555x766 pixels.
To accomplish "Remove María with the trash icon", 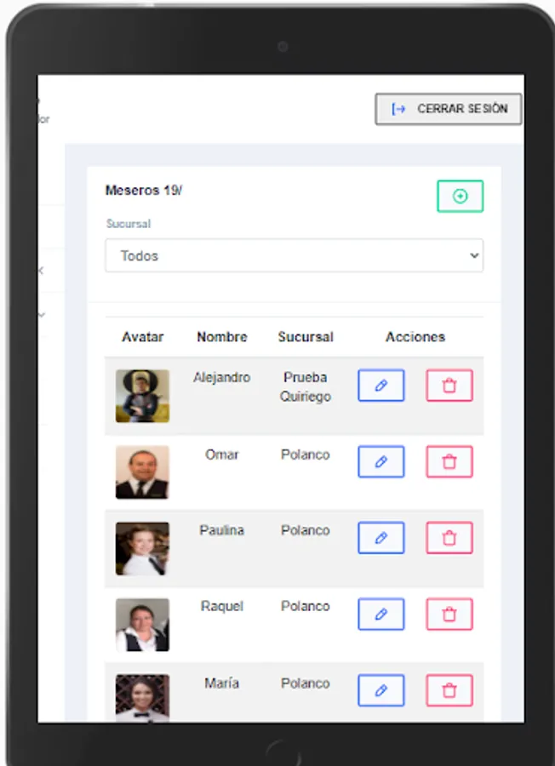I will tap(449, 690).
